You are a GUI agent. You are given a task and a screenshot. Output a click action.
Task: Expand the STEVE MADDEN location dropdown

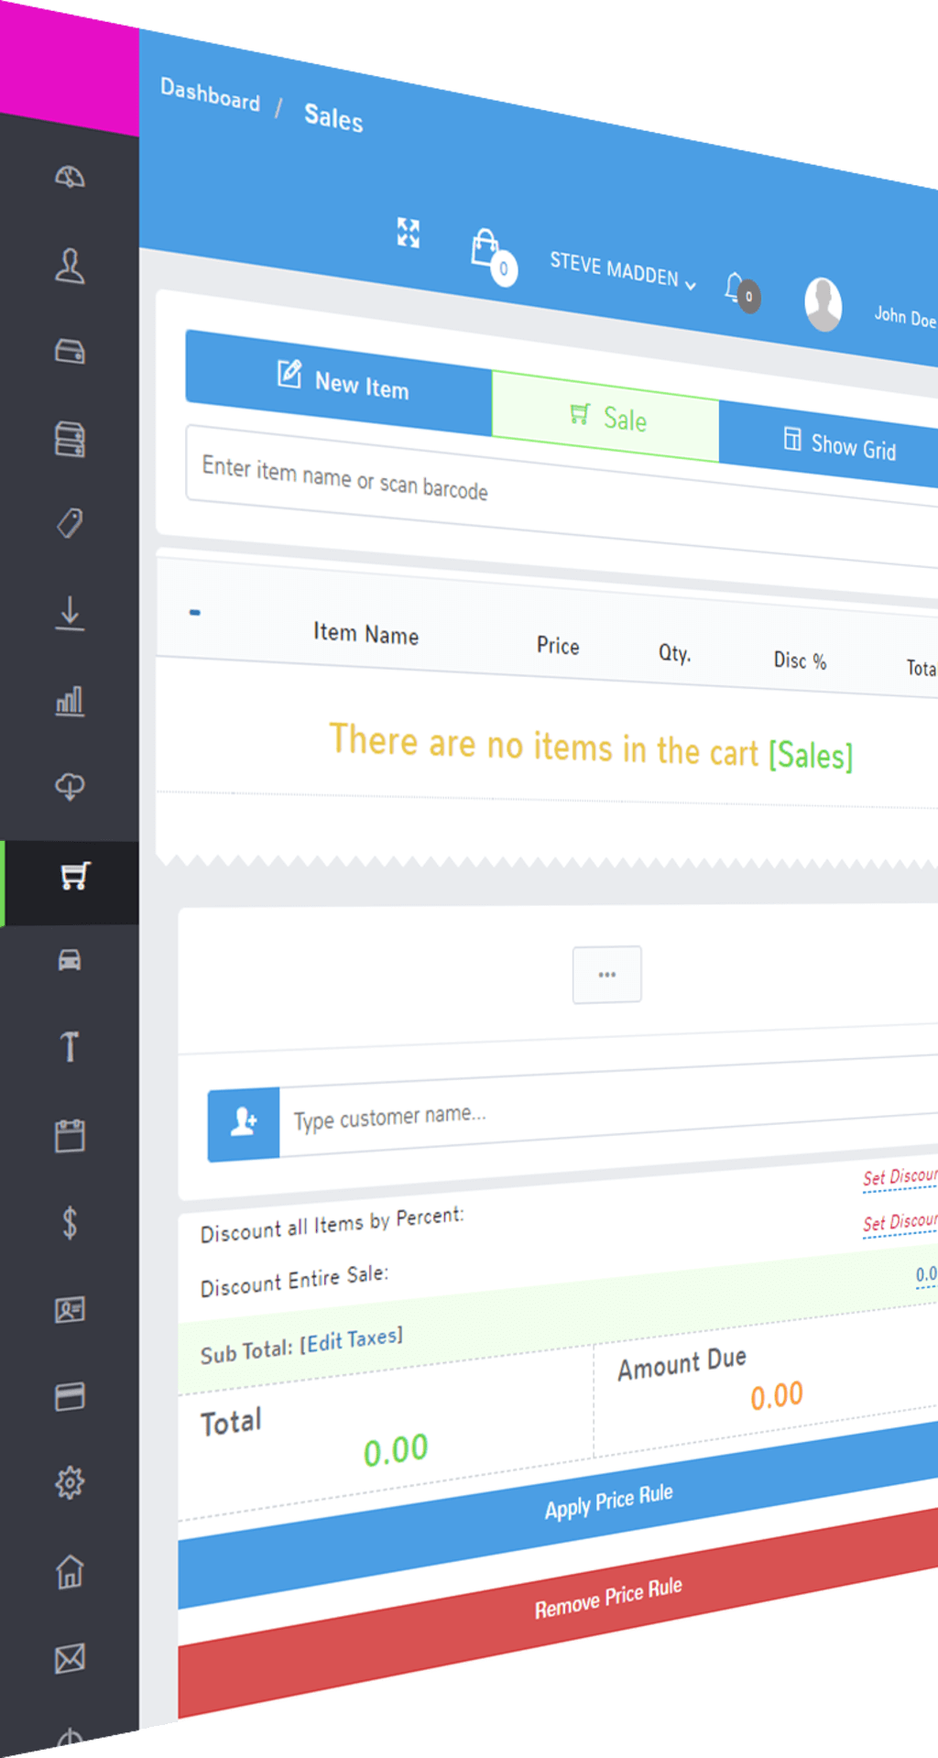[x=622, y=271]
